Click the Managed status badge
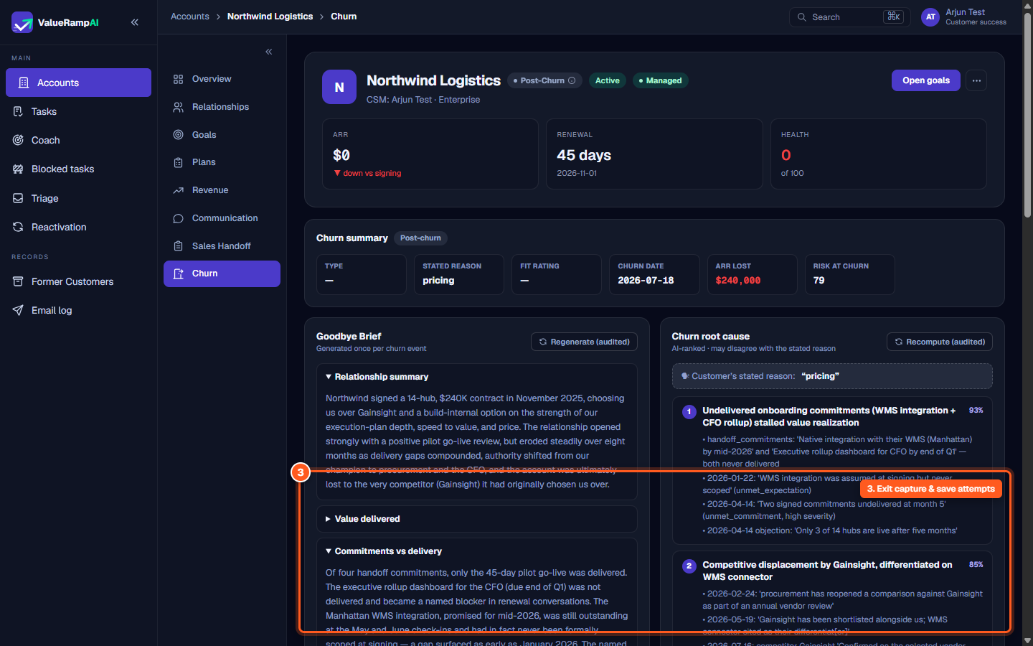This screenshot has height=646, width=1033. click(661, 80)
